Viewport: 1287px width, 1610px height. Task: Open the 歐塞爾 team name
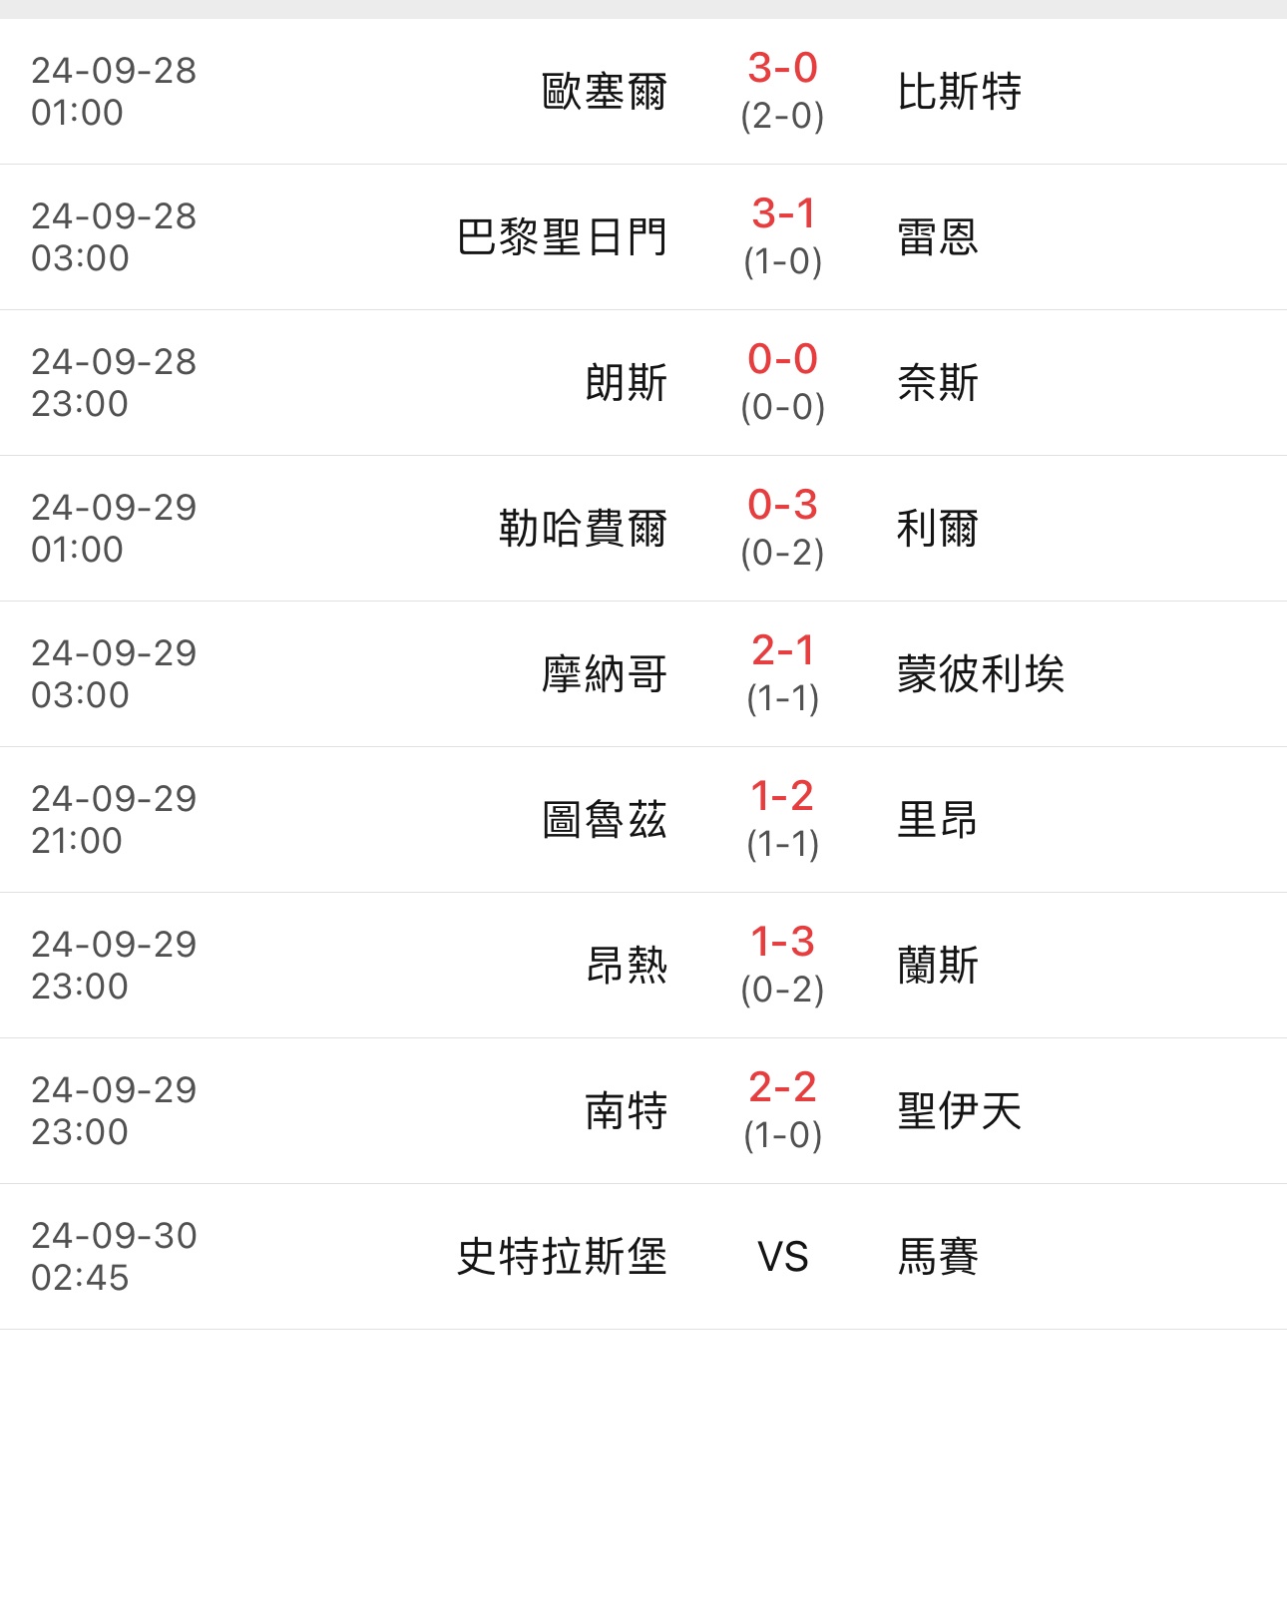tap(604, 92)
